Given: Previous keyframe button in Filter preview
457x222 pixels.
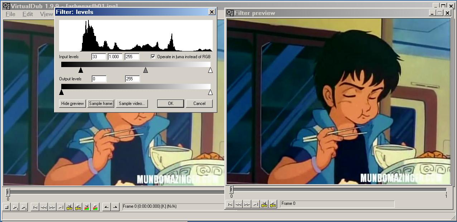Looking at the screenshot, I should pyautogui.click(x=264, y=204).
